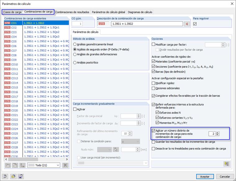Click the red arrow beside description field
Image resolution: width=236 pixels, height=181 pixels.
(187, 24)
